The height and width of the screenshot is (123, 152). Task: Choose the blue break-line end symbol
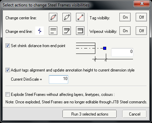pyautogui.click(x=40, y=31)
